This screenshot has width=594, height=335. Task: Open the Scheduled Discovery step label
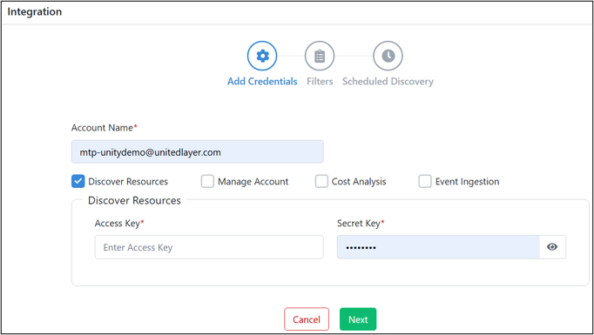tap(388, 82)
